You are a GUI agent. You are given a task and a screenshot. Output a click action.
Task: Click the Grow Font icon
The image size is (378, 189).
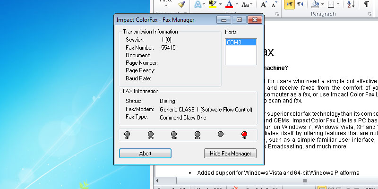pyautogui.click(x=264, y=4)
